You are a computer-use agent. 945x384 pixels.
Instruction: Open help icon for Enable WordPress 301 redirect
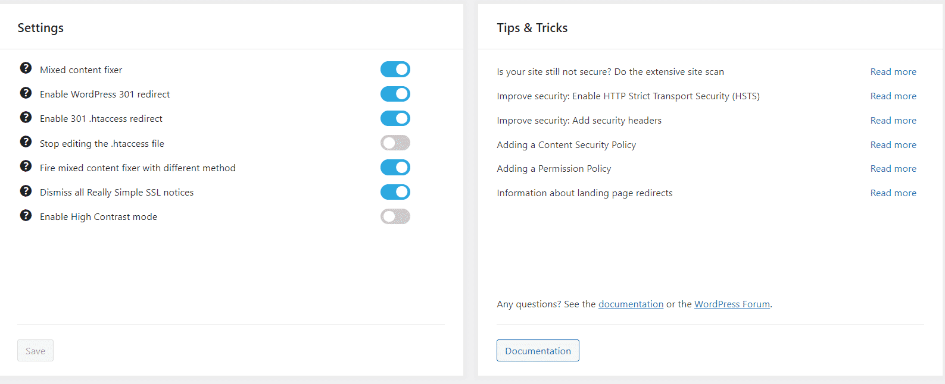[26, 93]
